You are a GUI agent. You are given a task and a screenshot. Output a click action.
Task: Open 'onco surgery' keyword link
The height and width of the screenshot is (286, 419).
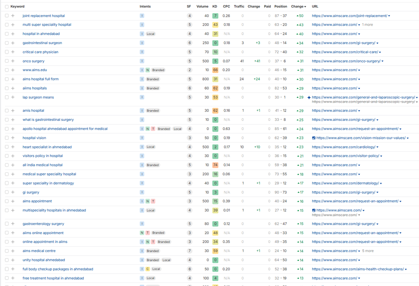click(34, 61)
